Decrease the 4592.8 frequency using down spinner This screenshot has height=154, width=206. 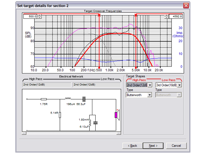pos(167,18)
